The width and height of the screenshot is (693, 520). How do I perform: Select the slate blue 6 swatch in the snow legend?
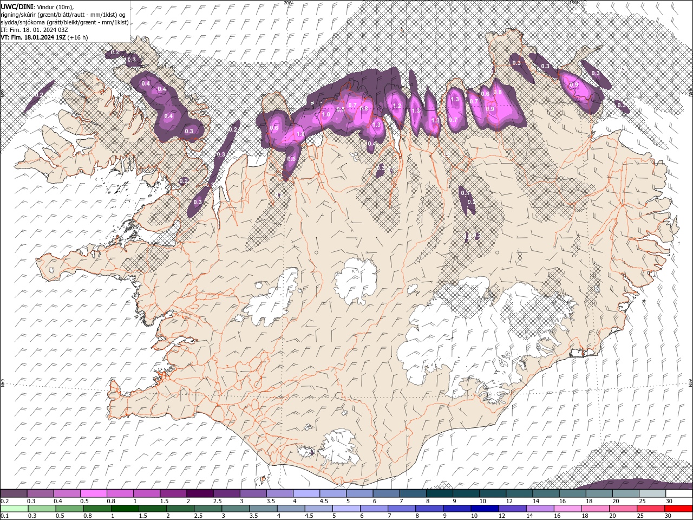point(386,493)
